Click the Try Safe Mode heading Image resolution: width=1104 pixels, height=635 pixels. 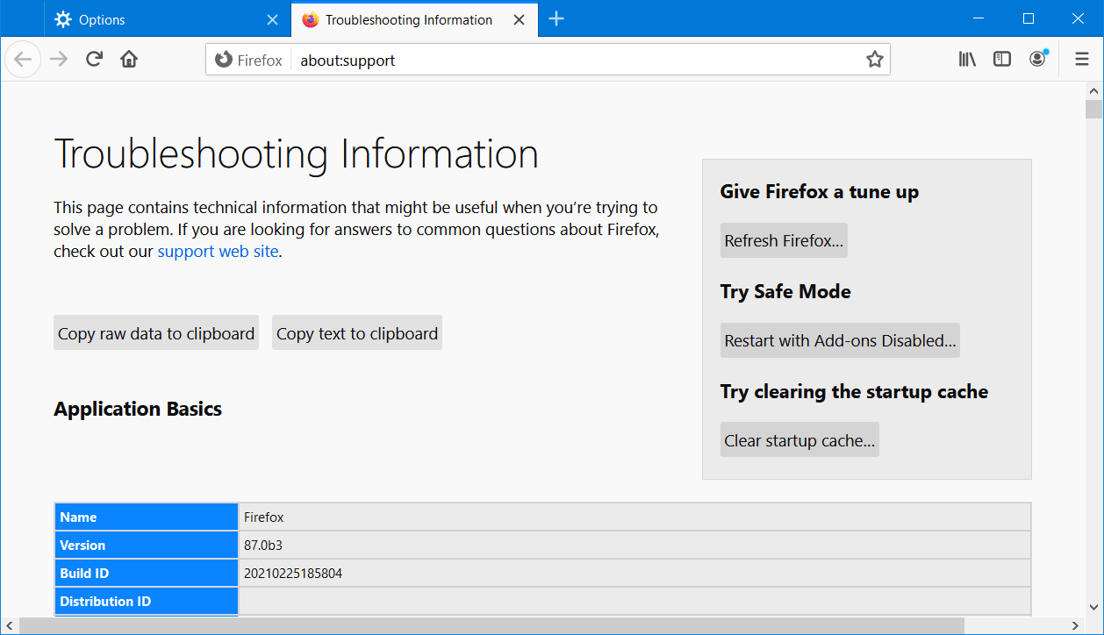tap(785, 291)
